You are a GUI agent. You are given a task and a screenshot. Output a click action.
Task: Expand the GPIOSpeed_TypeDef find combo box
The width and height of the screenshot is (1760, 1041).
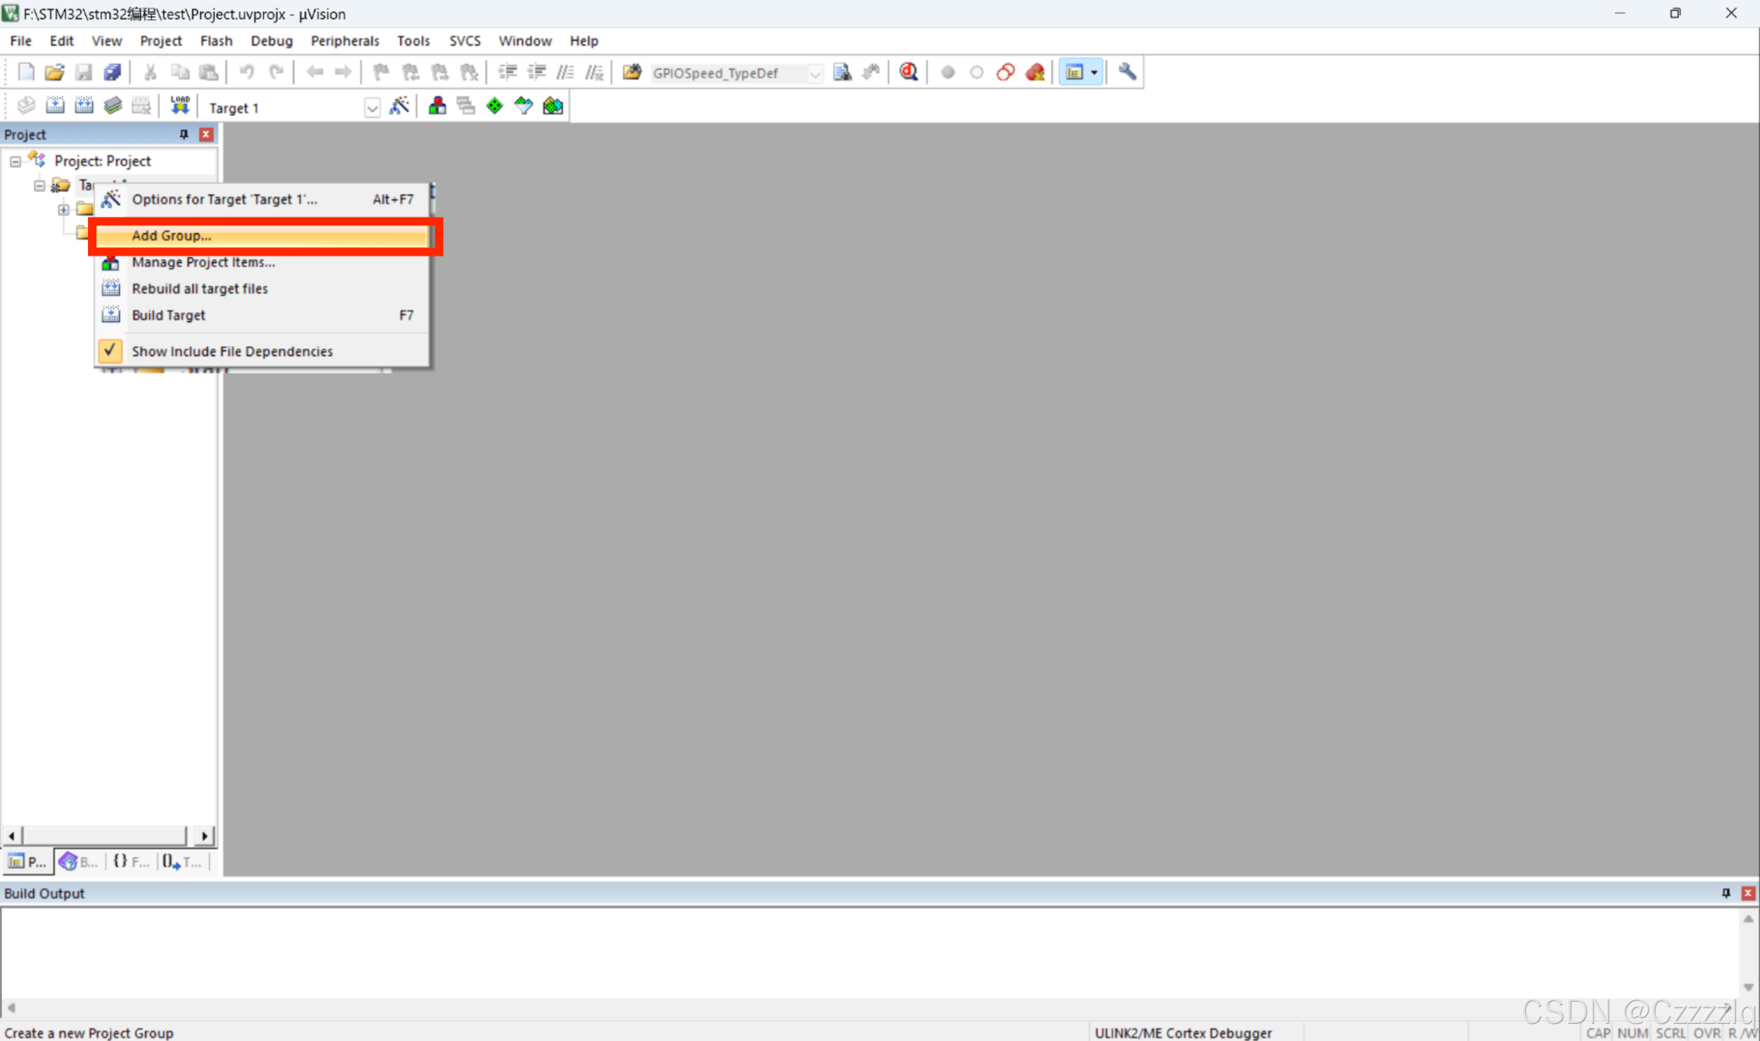coord(815,73)
